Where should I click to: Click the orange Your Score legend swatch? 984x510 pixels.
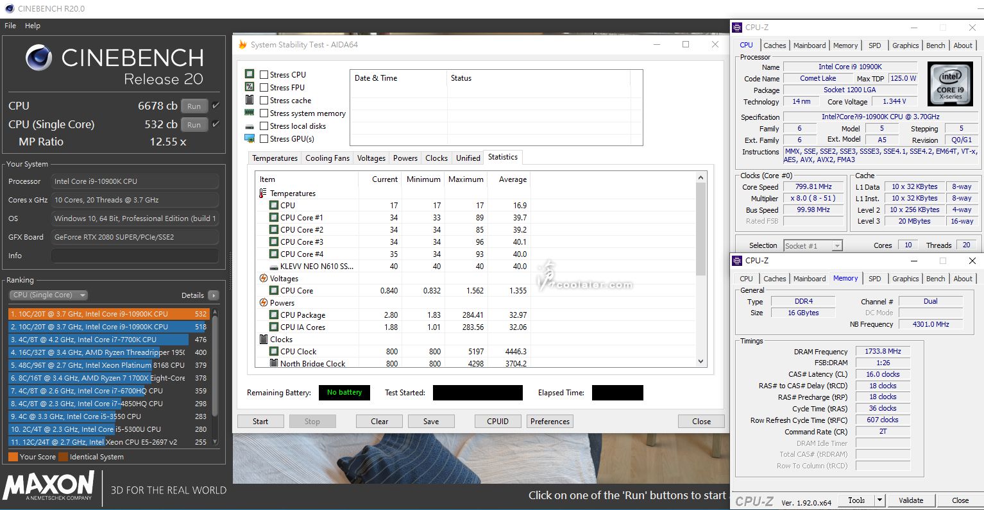pos(13,457)
